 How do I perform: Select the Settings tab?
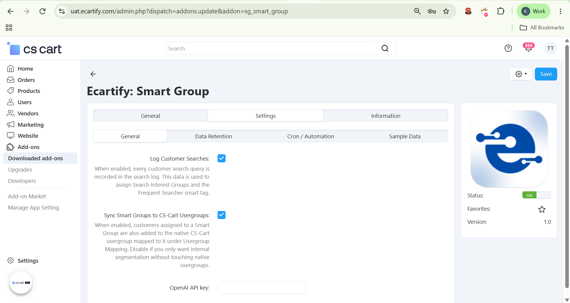coord(265,116)
